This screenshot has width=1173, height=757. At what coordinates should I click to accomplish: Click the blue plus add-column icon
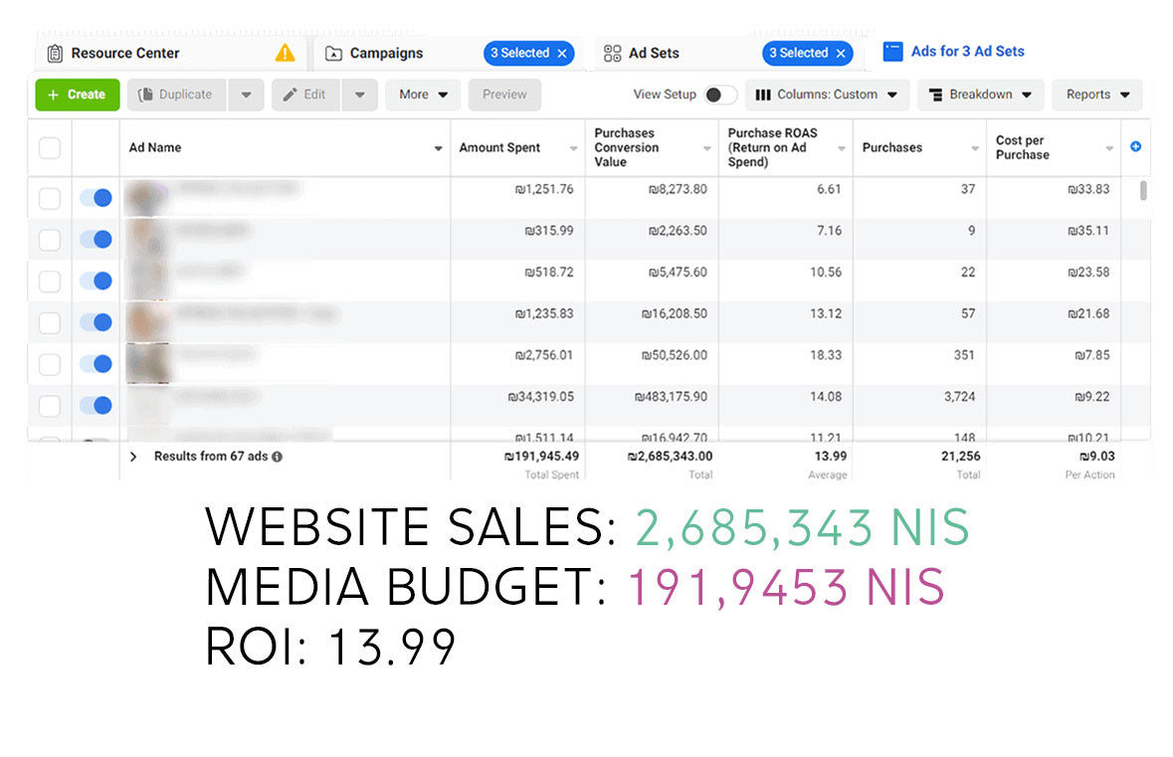1135,147
